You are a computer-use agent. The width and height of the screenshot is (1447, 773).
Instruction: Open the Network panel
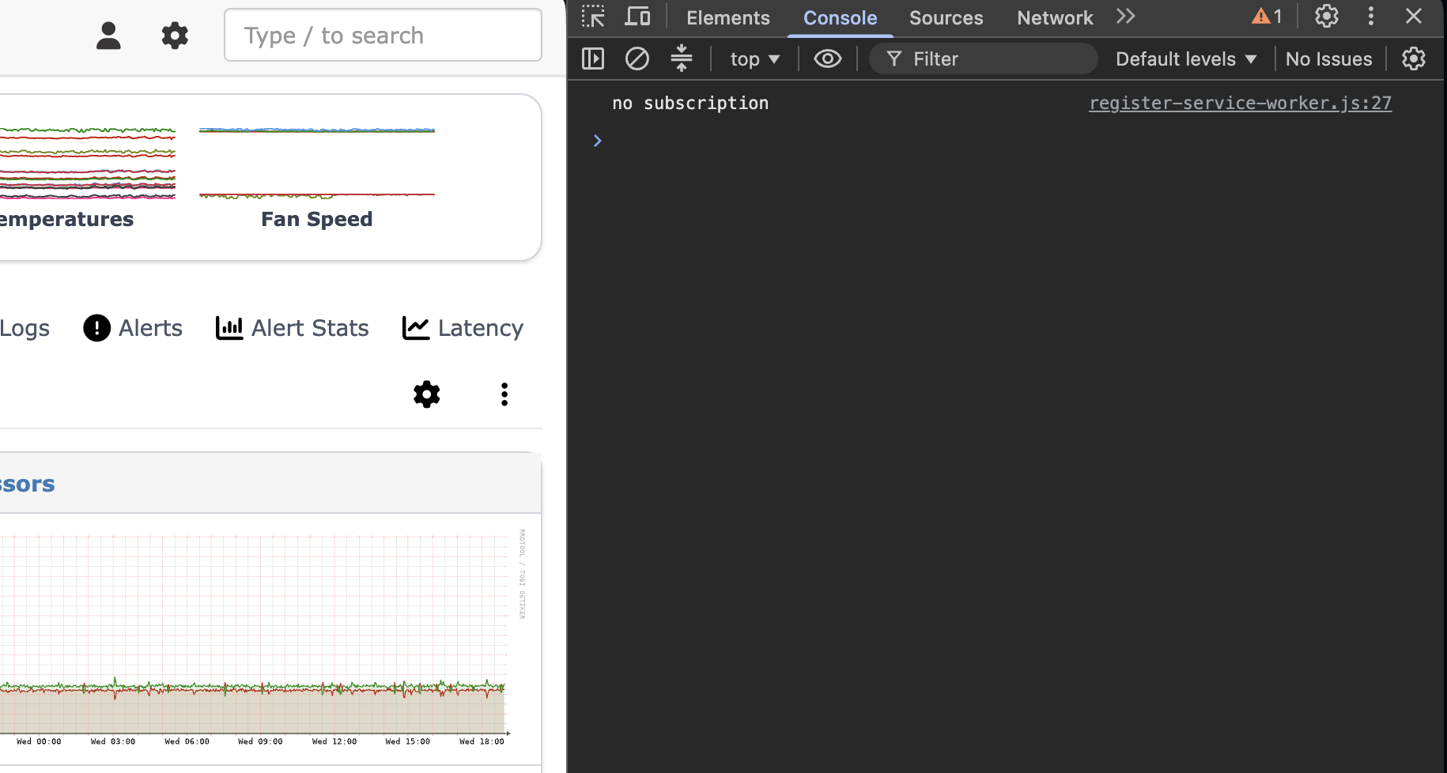[x=1055, y=17]
